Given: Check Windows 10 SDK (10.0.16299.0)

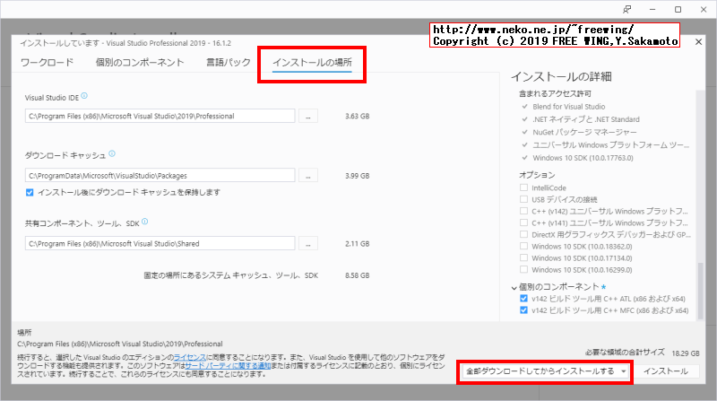Looking at the screenshot, I should click(523, 270).
